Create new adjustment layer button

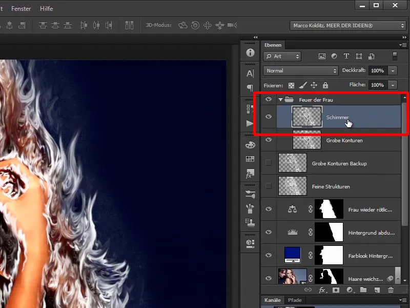(x=350, y=290)
